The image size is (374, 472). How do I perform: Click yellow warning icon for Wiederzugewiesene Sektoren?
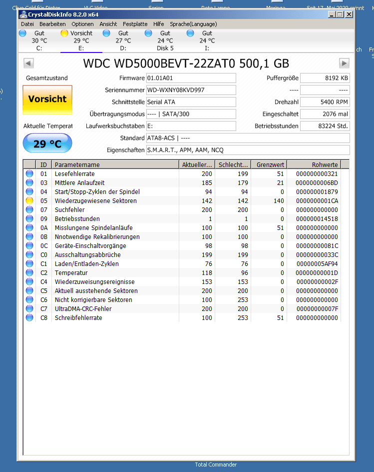(29, 201)
